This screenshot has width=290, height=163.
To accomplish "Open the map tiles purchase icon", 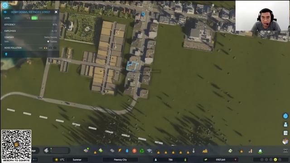I will [x=261, y=151].
